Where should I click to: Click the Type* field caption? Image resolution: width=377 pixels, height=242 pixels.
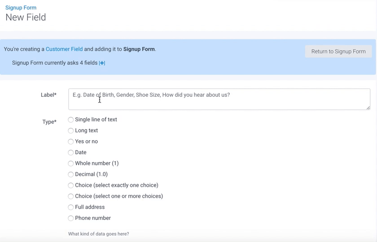49,122
